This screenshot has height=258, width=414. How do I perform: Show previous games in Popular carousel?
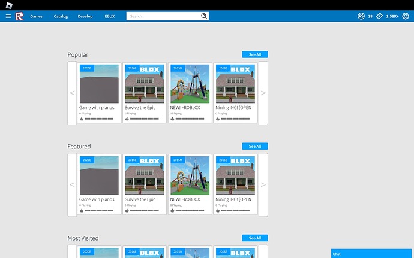click(72, 93)
